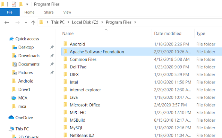
Task: Expand chevron before This PC in address bar
Action: click(48, 22)
